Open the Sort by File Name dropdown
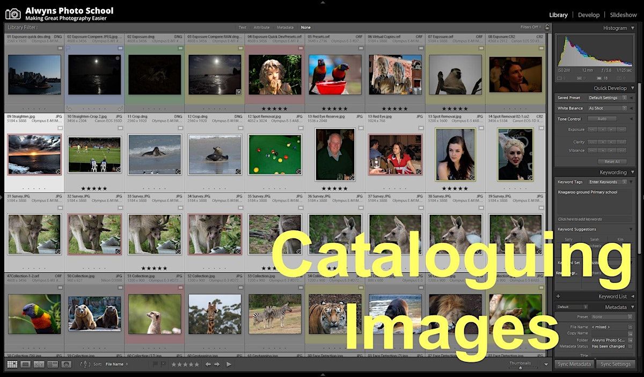 pos(116,364)
